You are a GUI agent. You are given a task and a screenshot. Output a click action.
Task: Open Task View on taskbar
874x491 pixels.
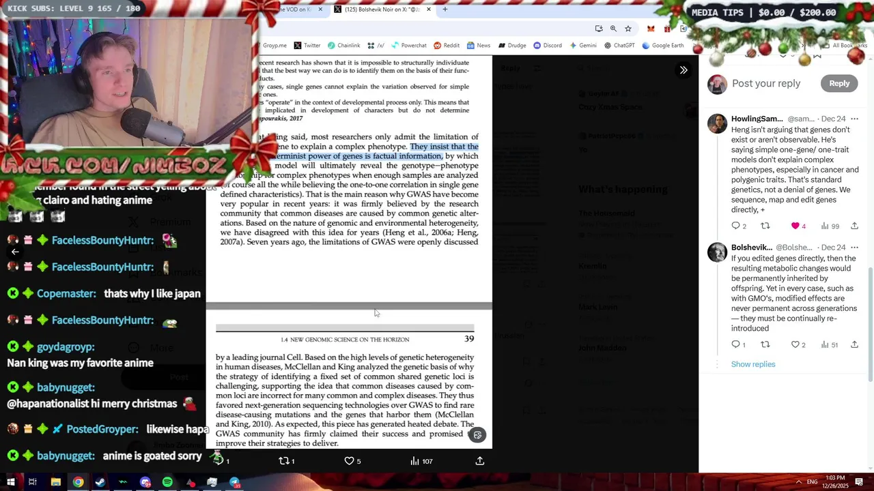coord(33,482)
